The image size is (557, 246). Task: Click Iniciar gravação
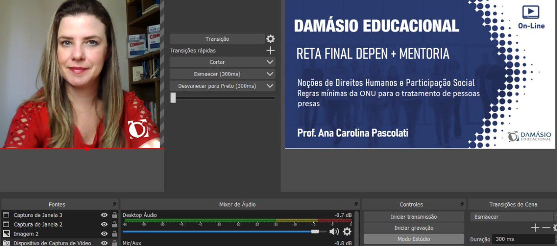click(414, 228)
